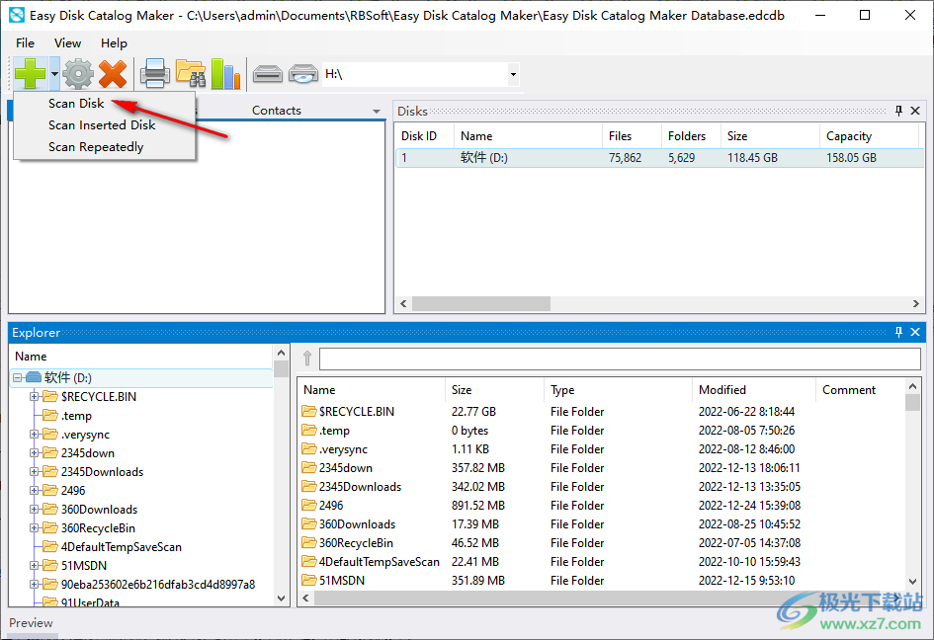Open settings with the gear icon

tap(78, 74)
